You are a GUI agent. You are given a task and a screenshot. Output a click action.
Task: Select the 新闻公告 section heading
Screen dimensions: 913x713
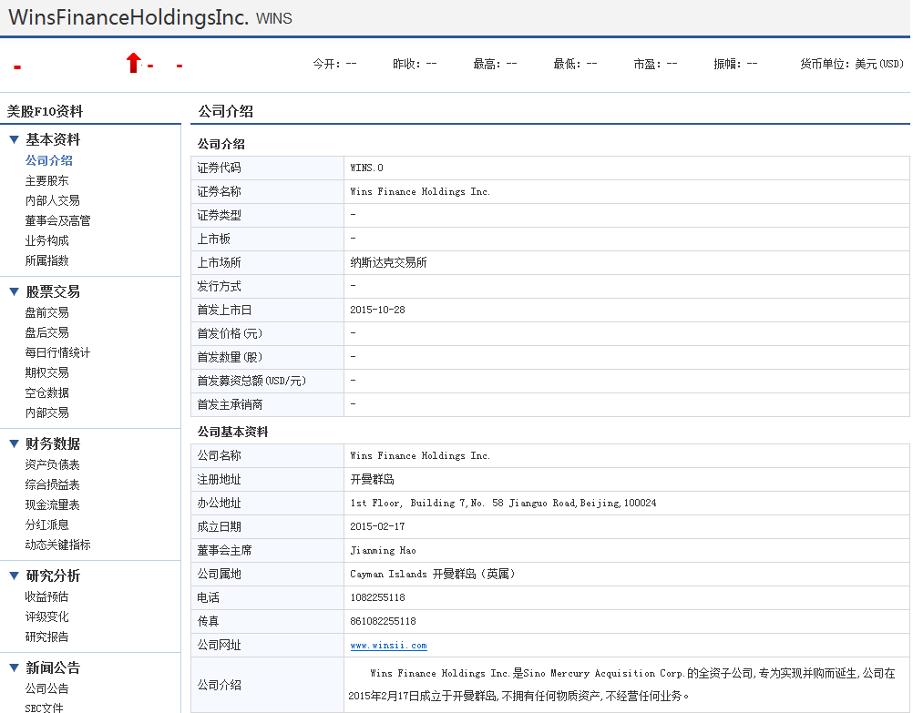click(x=53, y=667)
